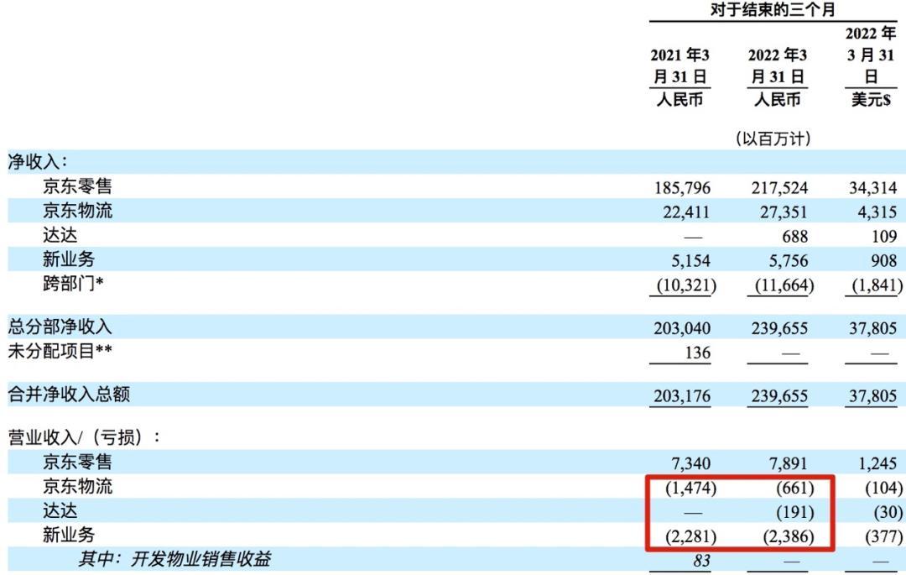
Task: Select 37,805 in the 合并净收入总额 row
Action: click(873, 396)
